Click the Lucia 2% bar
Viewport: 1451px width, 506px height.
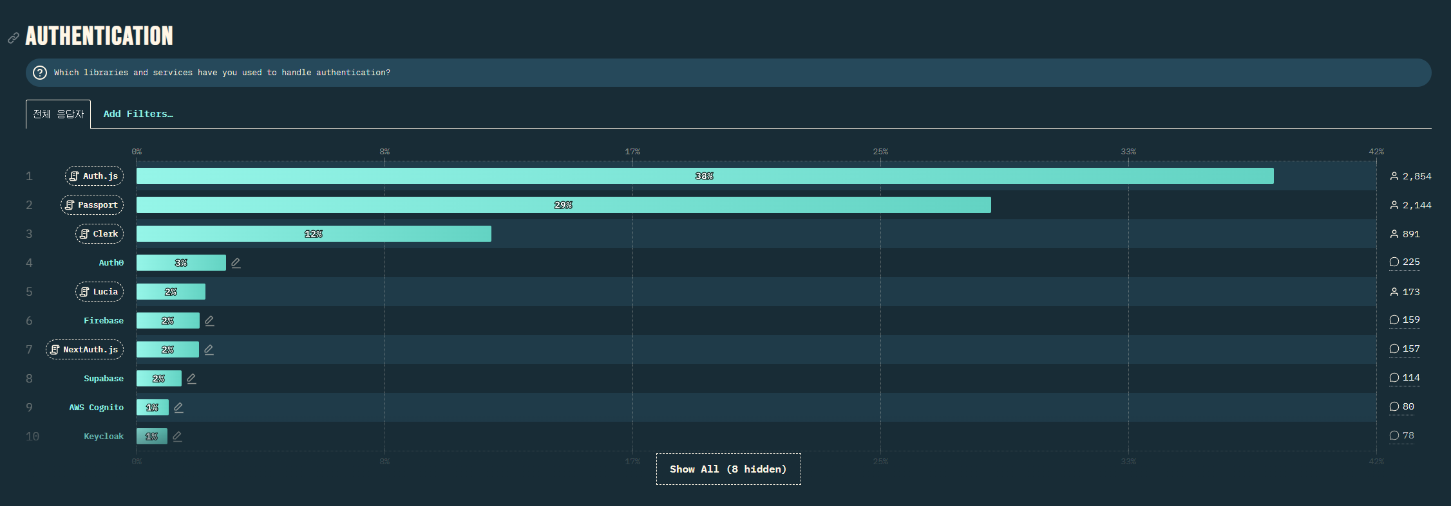tap(171, 292)
